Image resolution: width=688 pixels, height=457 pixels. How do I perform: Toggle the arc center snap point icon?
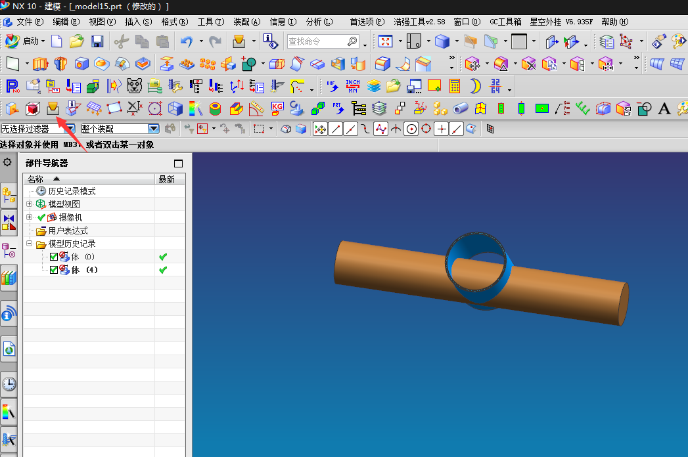click(411, 129)
